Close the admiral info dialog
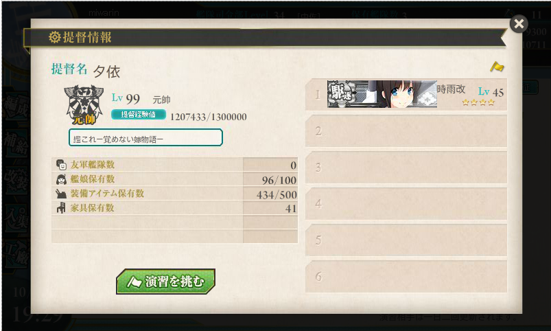The image size is (551, 331). (519, 24)
